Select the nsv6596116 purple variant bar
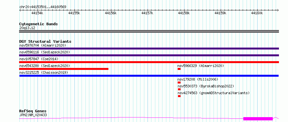The image size is (288, 122). [x=149, y=55]
